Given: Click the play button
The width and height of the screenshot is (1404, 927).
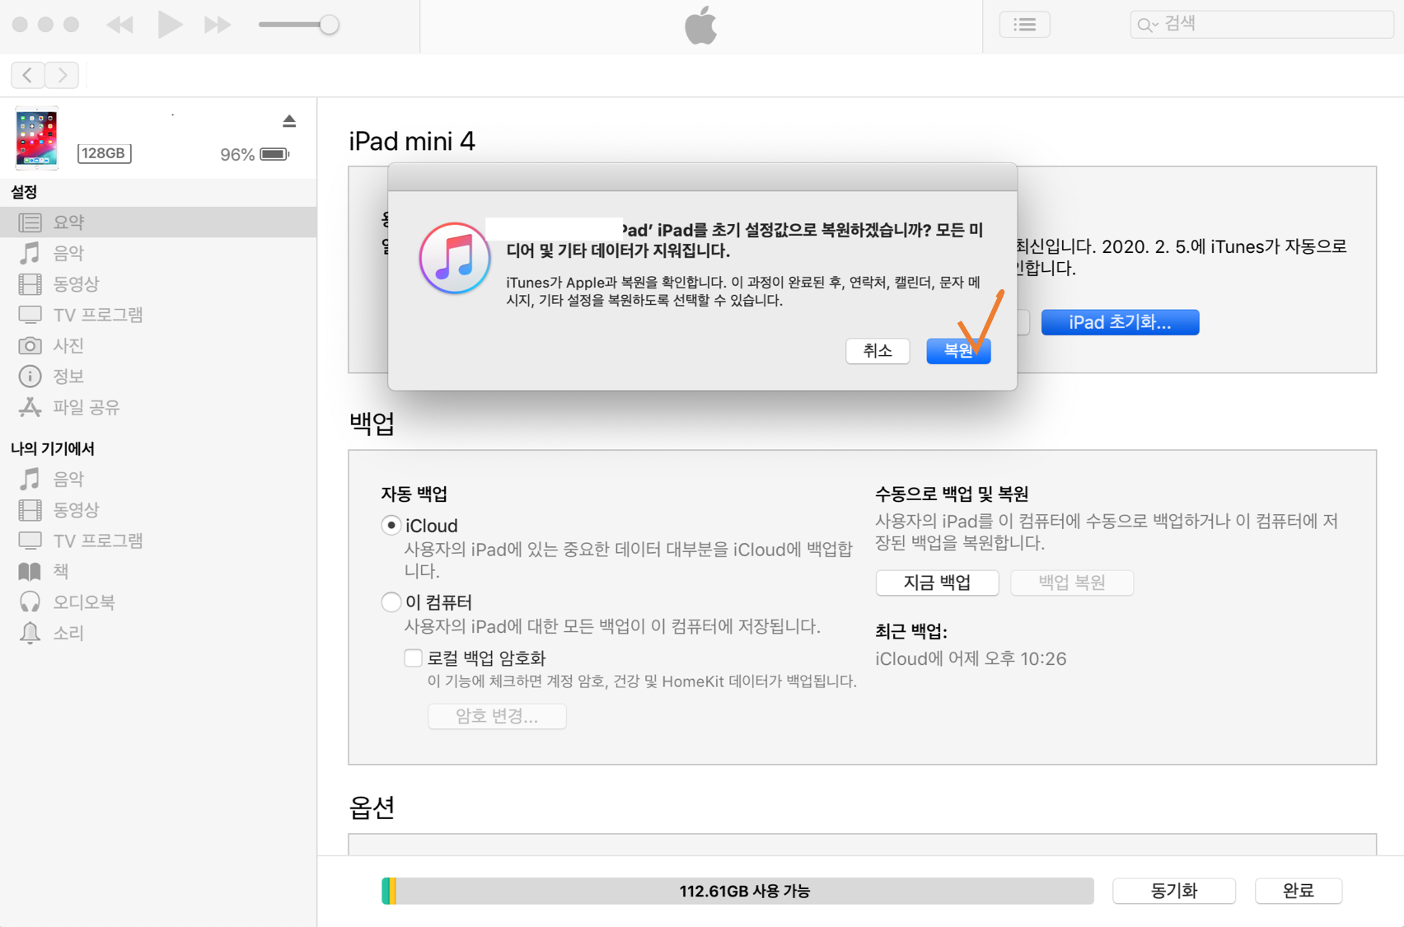Looking at the screenshot, I should pos(170,25).
